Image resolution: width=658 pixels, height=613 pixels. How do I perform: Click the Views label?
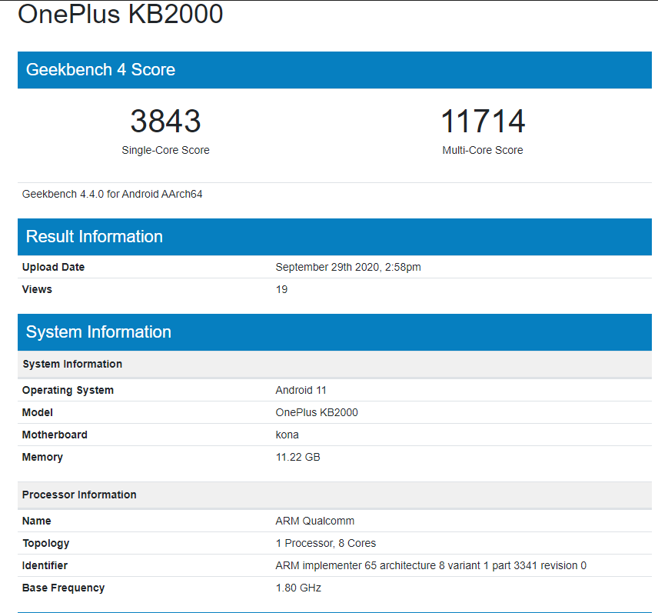coord(37,289)
